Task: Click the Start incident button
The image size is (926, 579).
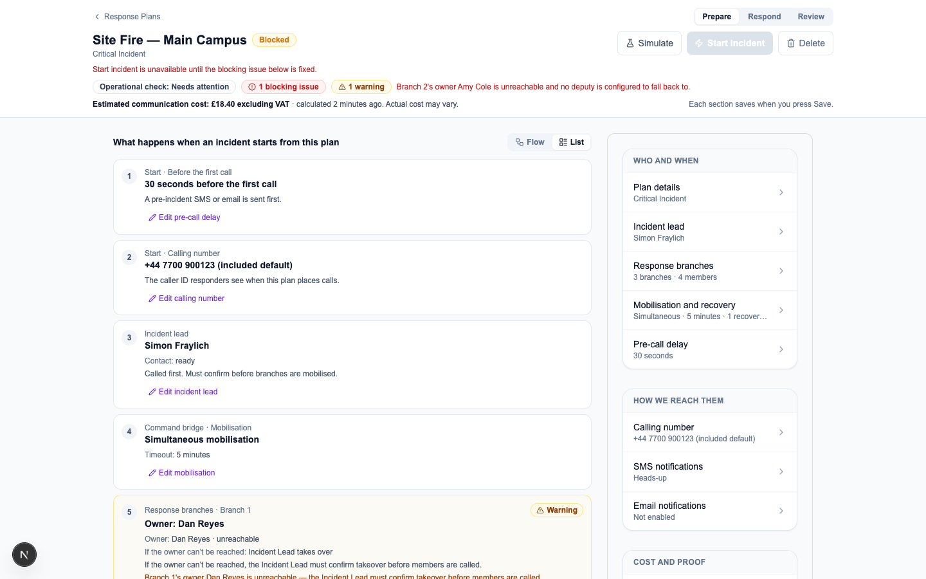Action: point(730,43)
